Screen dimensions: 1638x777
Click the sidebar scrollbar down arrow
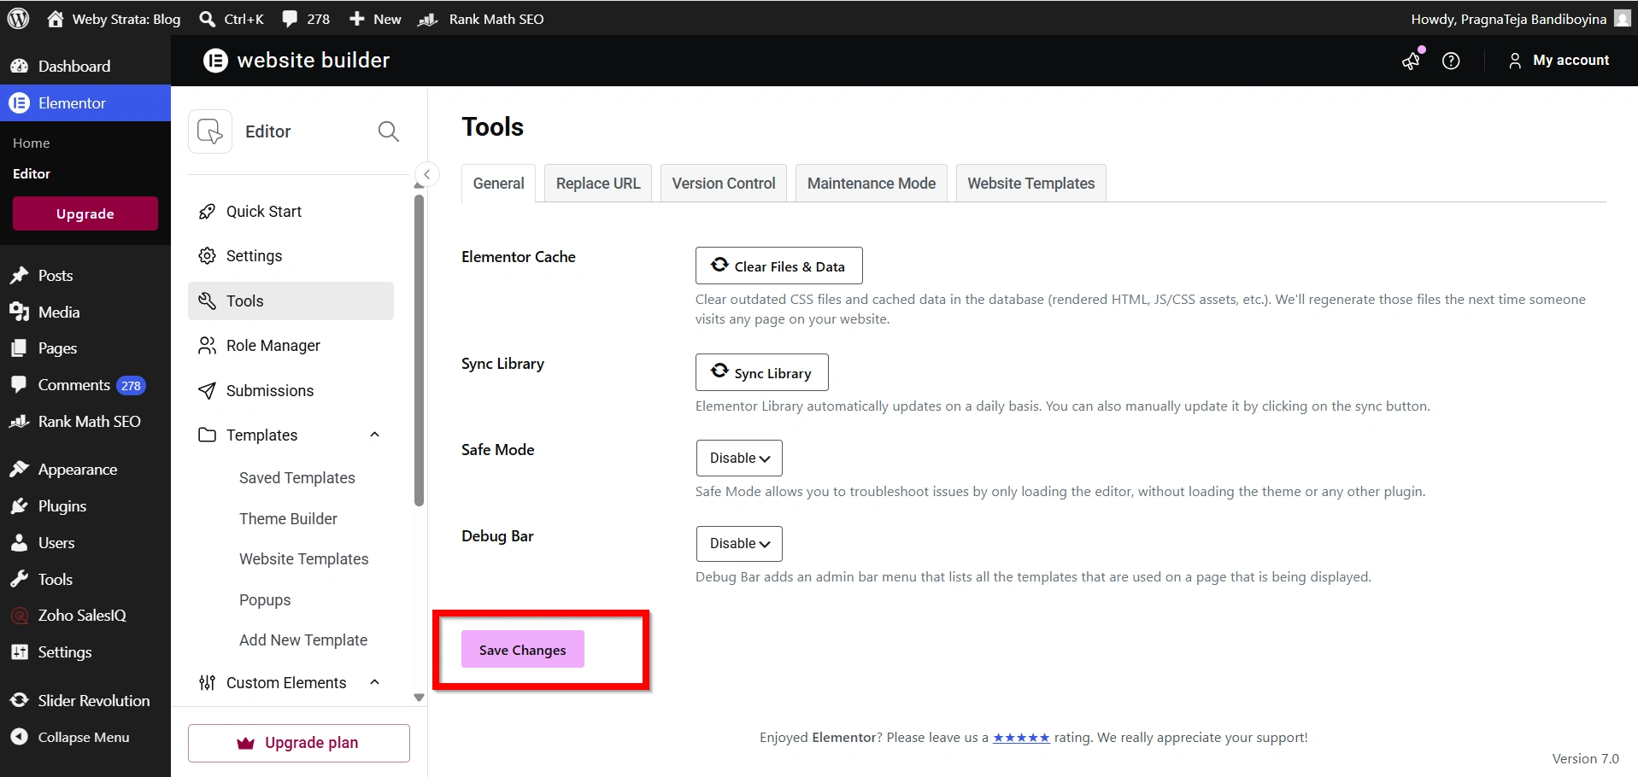(x=419, y=698)
